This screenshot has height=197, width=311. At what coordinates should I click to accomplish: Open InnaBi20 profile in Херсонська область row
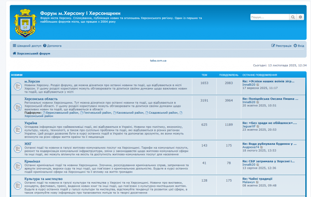249,102
